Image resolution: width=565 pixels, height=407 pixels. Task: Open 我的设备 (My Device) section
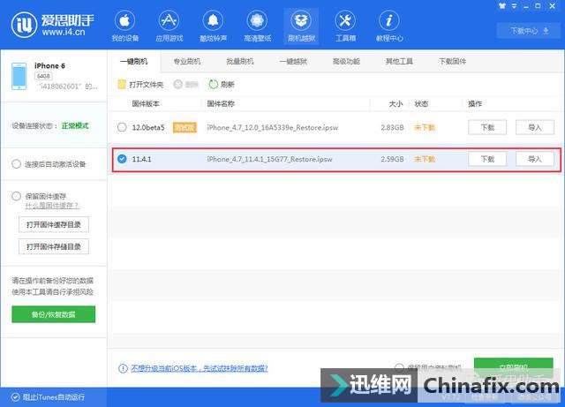pyautogui.click(x=124, y=26)
